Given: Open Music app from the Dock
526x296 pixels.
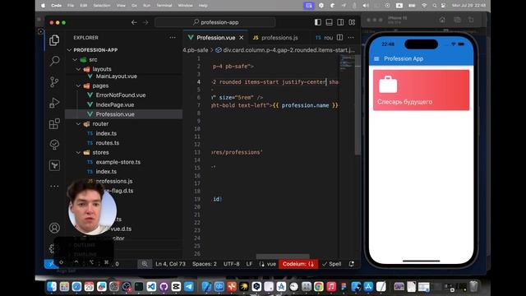Looking at the screenshot, I should [x=331, y=286].
